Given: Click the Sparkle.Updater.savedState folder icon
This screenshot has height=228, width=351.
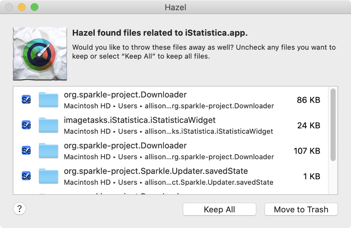Looking at the screenshot, I should 48,176.
